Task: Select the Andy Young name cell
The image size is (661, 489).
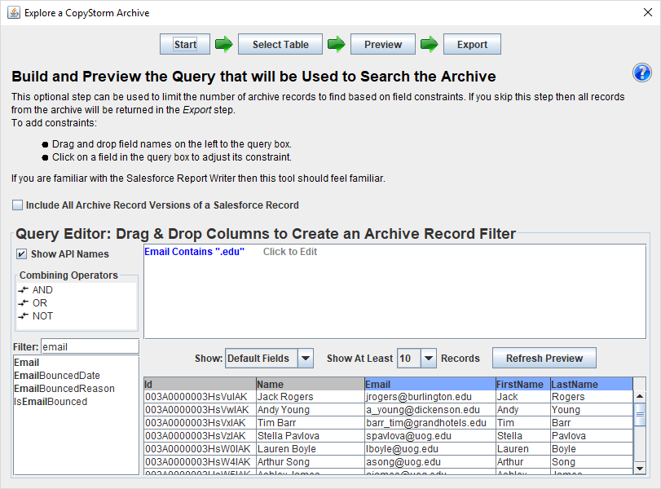Action: [311, 410]
